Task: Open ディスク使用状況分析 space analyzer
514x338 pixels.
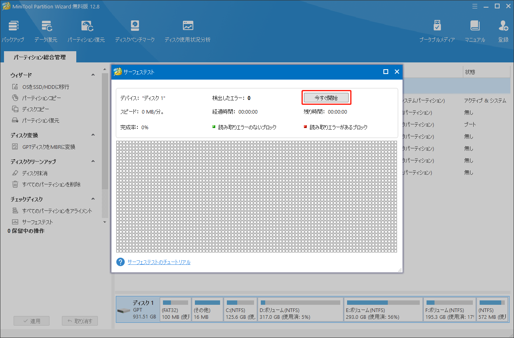Action: (187, 32)
